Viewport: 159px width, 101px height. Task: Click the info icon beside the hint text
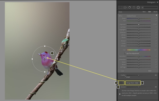pyautogui.click(x=120, y=94)
